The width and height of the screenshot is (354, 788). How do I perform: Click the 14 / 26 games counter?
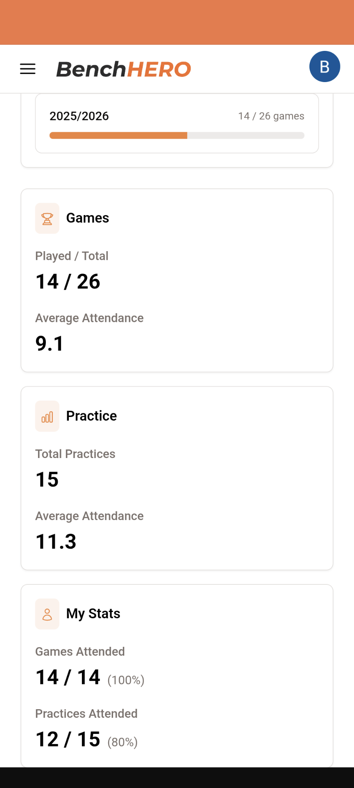(271, 116)
